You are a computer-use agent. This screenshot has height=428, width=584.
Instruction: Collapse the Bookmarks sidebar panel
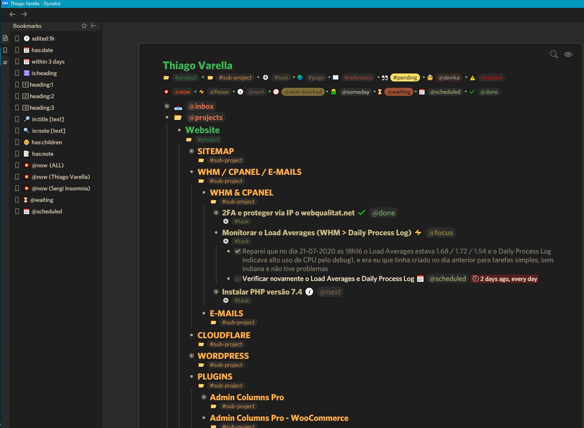pyautogui.click(x=94, y=26)
